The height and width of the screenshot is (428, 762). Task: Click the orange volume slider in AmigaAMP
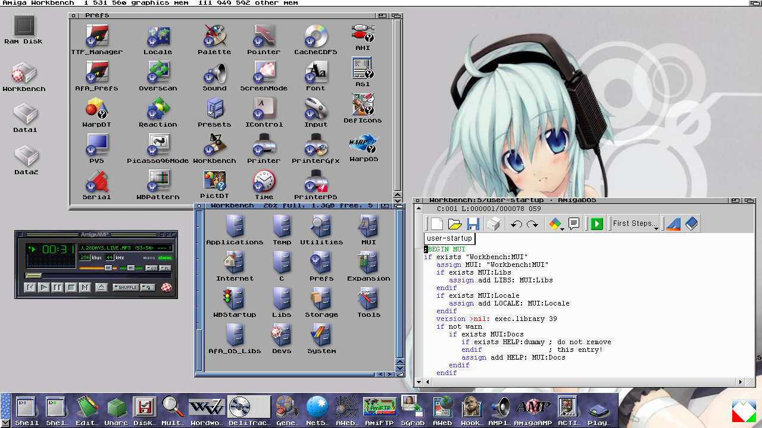(x=97, y=268)
